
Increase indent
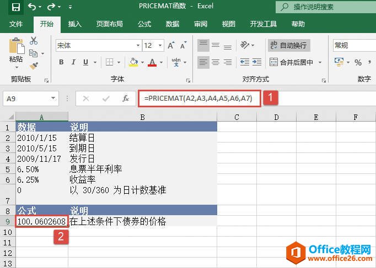click(x=257, y=62)
